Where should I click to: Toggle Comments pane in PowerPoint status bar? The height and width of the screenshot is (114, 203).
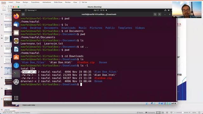150,113
